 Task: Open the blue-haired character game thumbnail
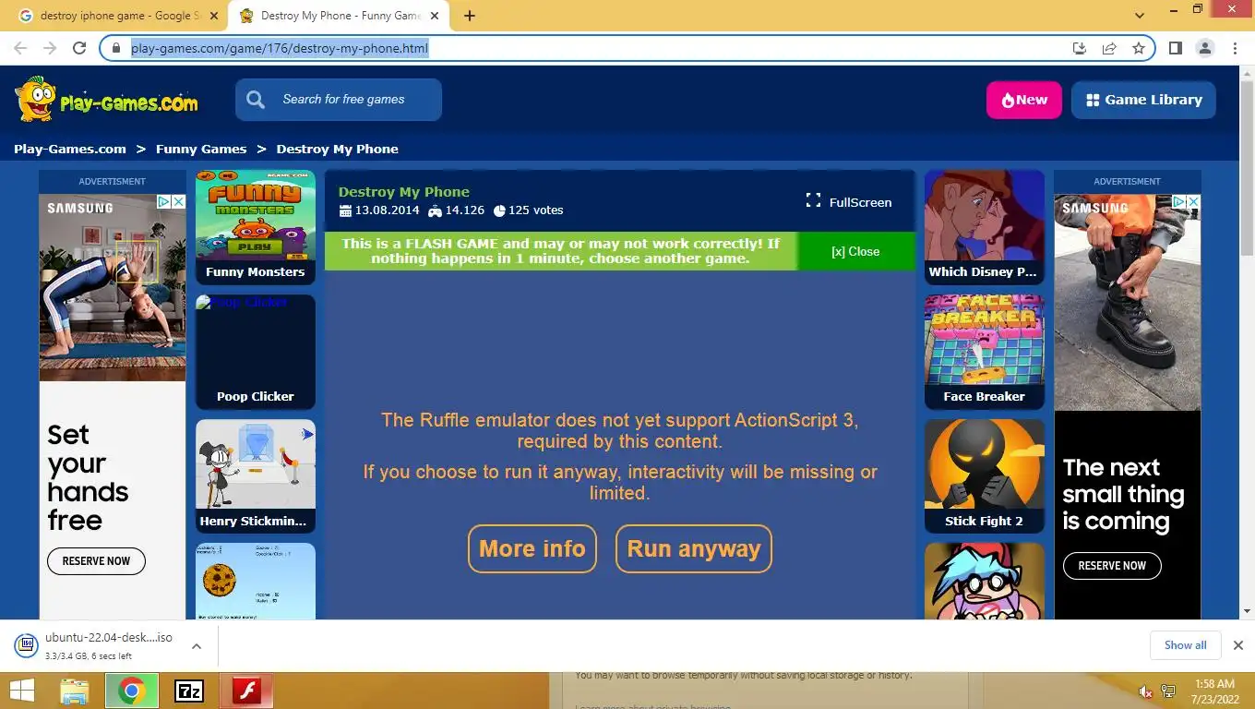pos(985,581)
